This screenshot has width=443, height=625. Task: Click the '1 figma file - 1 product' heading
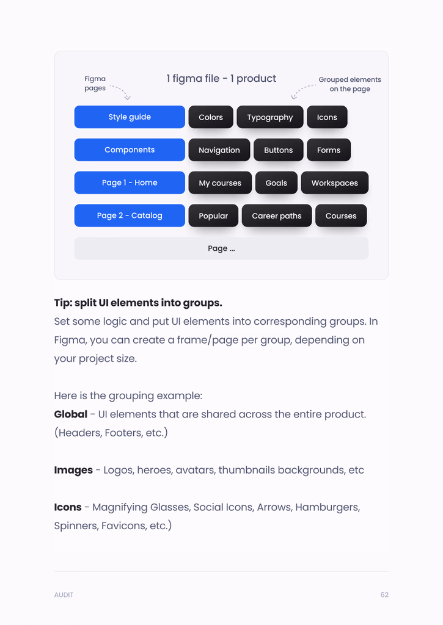pyautogui.click(x=221, y=79)
